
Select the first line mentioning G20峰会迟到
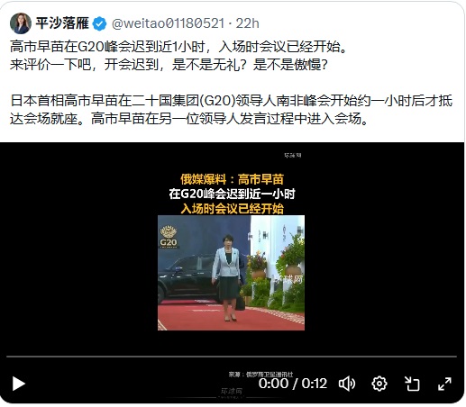[x=178, y=47]
